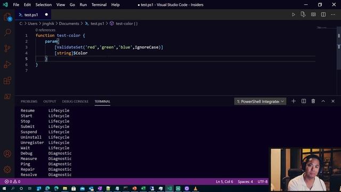
Task: Open the PowerShell sidebar icon
Action: tap(7, 96)
